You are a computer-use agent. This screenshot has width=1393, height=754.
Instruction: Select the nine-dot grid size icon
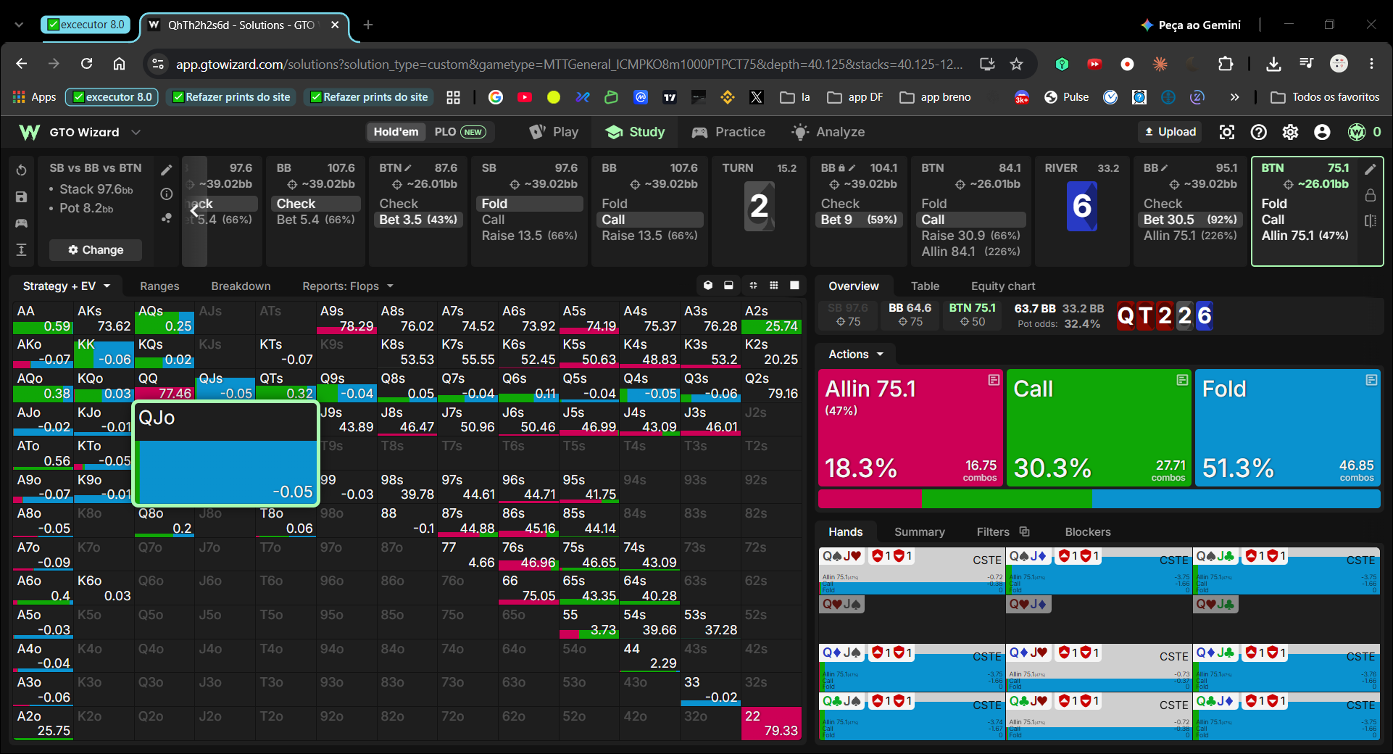(x=774, y=286)
